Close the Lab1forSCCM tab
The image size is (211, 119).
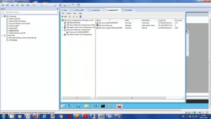[x=120, y=10]
